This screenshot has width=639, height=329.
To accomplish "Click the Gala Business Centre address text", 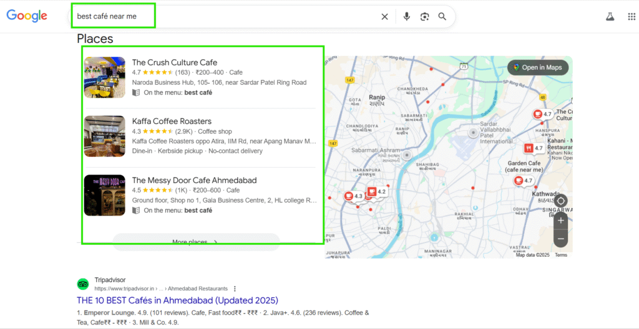I will [x=225, y=201].
